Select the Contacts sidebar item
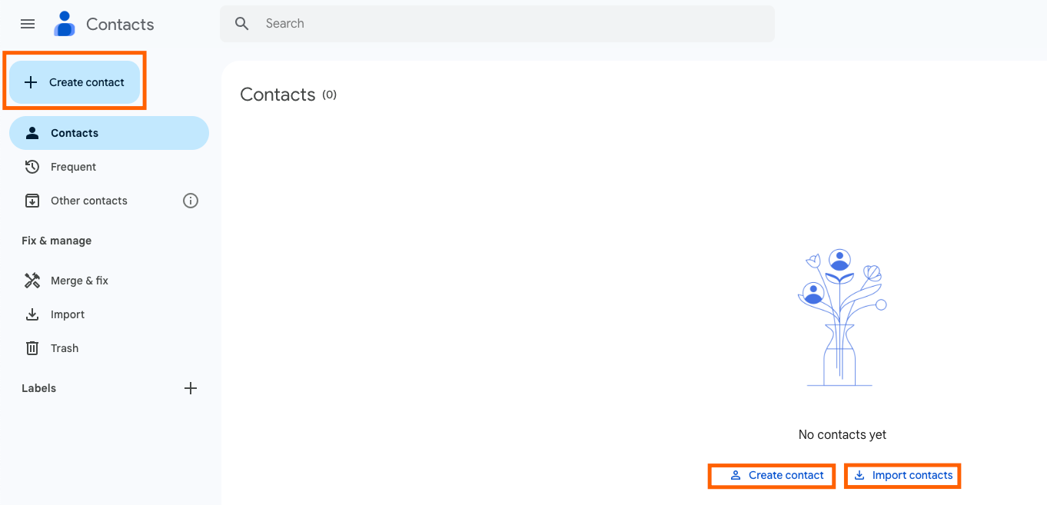1047x505 pixels. coord(109,133)
